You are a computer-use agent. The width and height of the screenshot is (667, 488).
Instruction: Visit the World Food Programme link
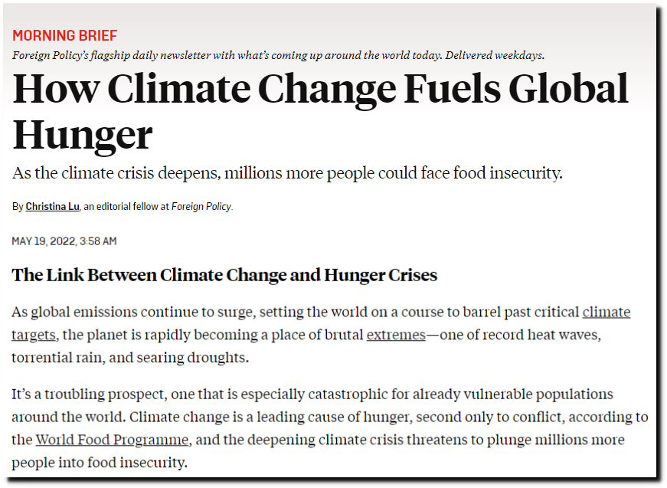click(x=112, y=440)
